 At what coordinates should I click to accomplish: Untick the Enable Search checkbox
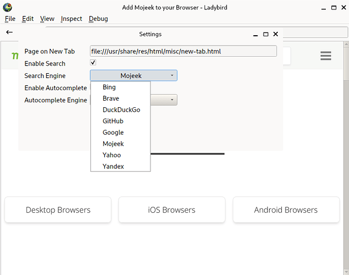(x=93, y=63)
